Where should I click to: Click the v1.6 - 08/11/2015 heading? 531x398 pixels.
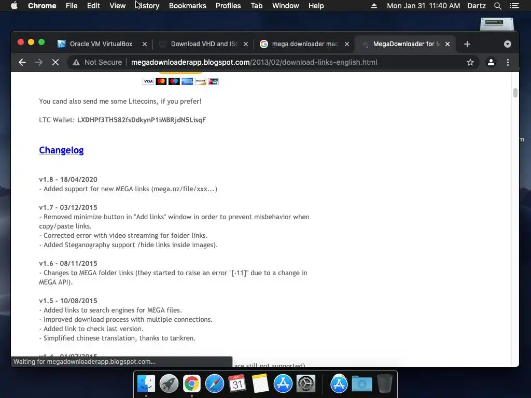(68, 263)
